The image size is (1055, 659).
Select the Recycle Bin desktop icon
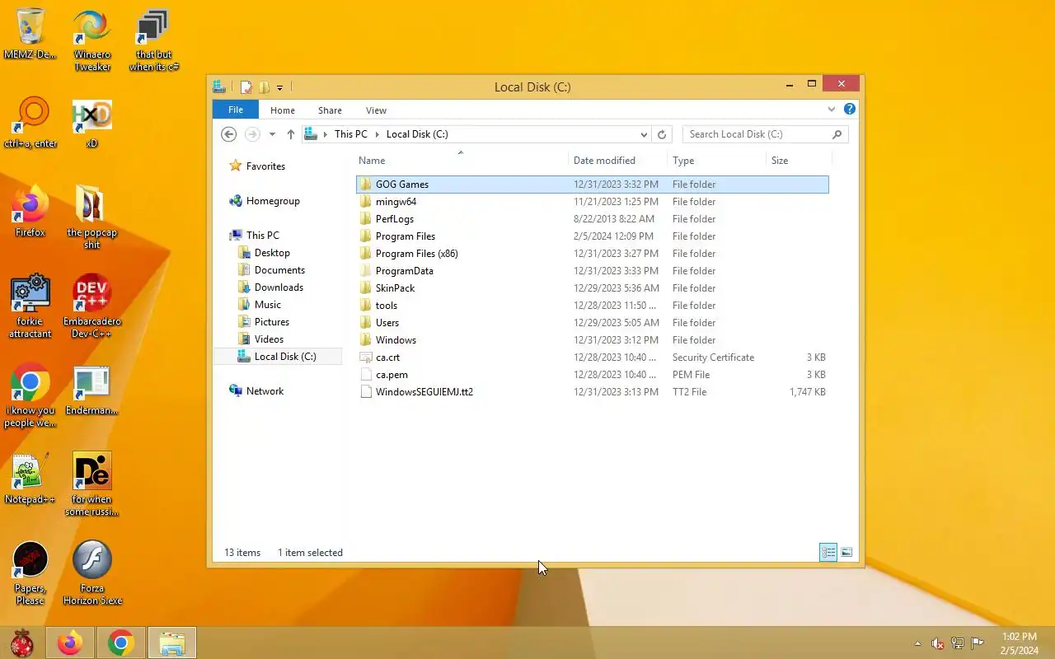pyautogui.click(x=30, y=35)
